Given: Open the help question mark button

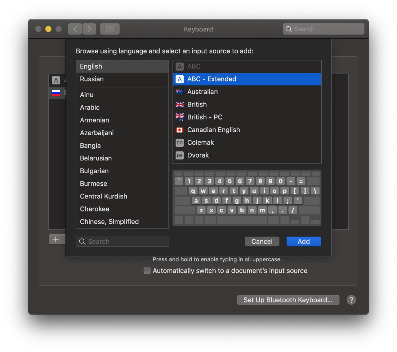Looking at the screenshot, I should pos(351,300).
